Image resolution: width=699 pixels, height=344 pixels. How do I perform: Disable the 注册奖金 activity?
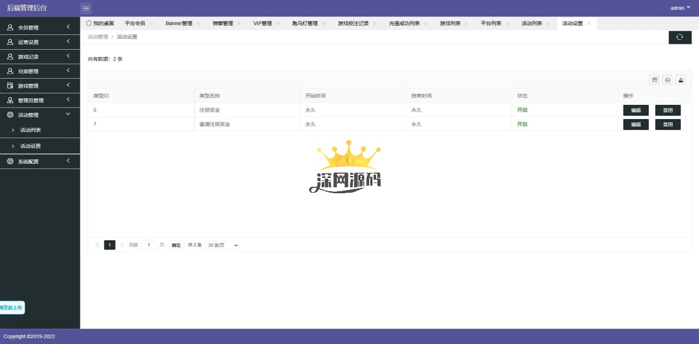pyautogui.click(x=667, y=110)
